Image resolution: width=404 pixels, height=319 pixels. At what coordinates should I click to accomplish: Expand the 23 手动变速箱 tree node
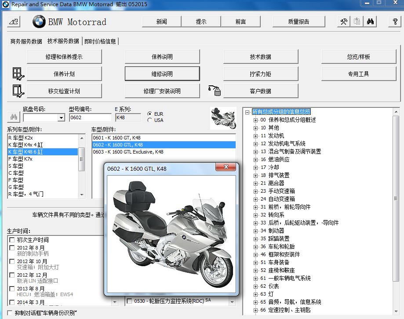255,191
